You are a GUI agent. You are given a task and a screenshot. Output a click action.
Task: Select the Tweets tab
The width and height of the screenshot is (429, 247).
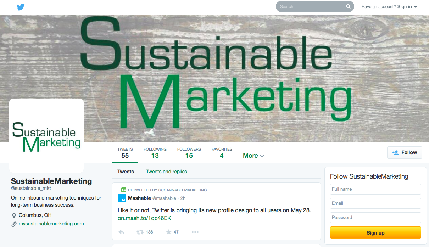126,172
